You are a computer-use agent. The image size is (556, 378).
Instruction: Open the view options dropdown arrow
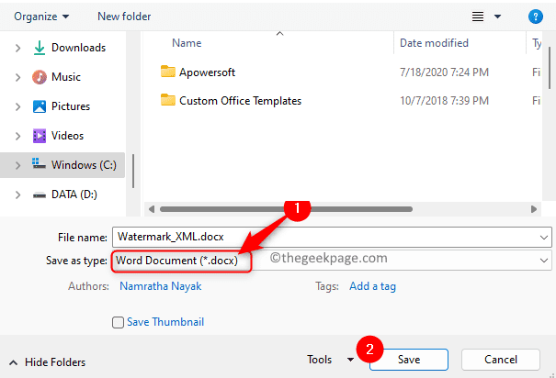click(497, 17)
